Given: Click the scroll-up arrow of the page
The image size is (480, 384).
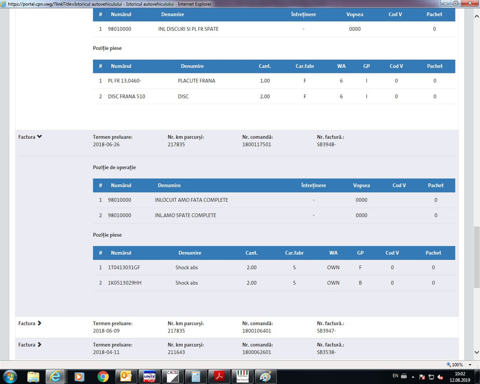Looking at the screenshot, I should pos(477,16).
